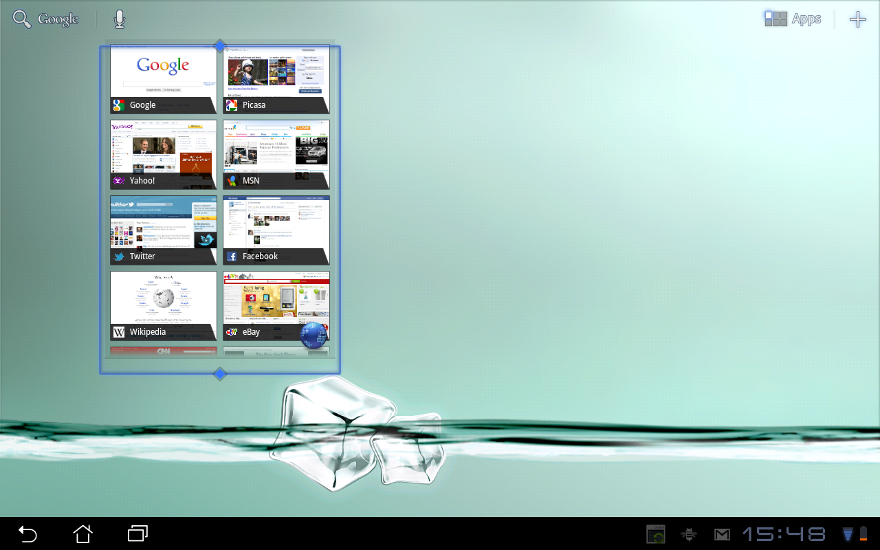Tap the Android debugging notification icon
This screenshot has height=550, width=880.
688,534
